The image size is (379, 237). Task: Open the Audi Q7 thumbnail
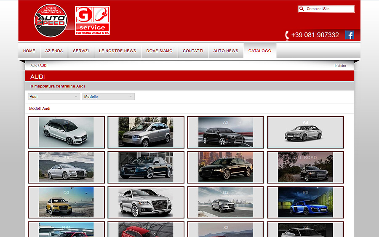pyautogui.click(x=226, y=202)
